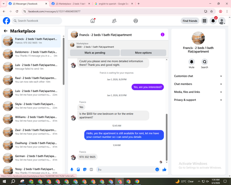This screenshot has height=185, width=231.
Task: Open the profile/groups circle icon in navigation
Action: click(136, 21)
